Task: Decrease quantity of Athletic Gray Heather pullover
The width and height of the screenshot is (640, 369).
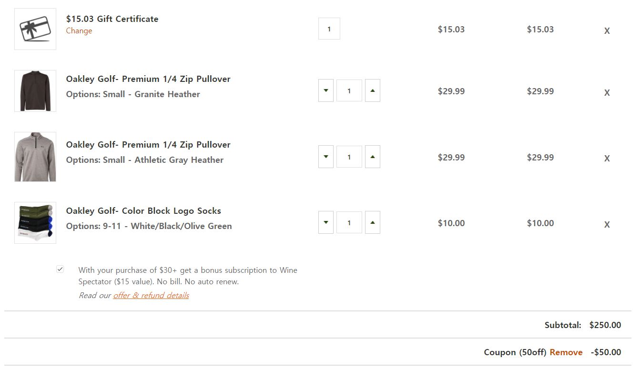Action: pos(326,157)
